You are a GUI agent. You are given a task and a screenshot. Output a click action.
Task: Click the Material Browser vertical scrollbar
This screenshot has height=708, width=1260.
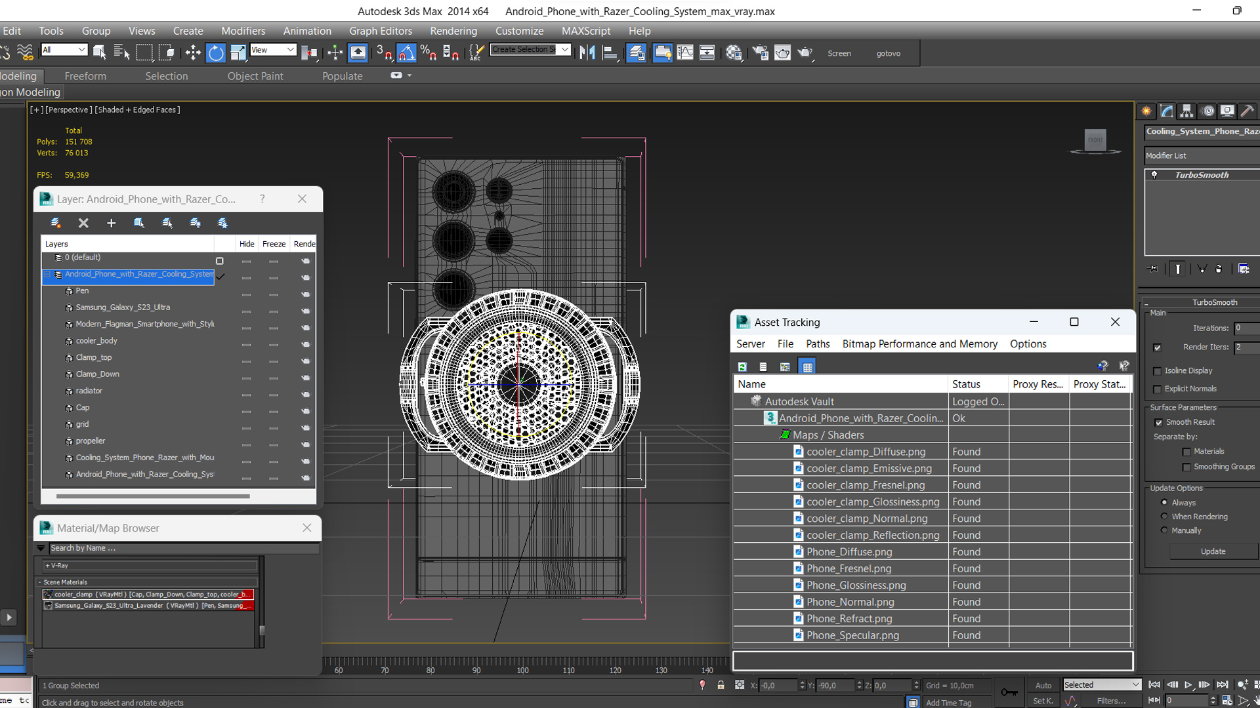click(x=262, y=631)
